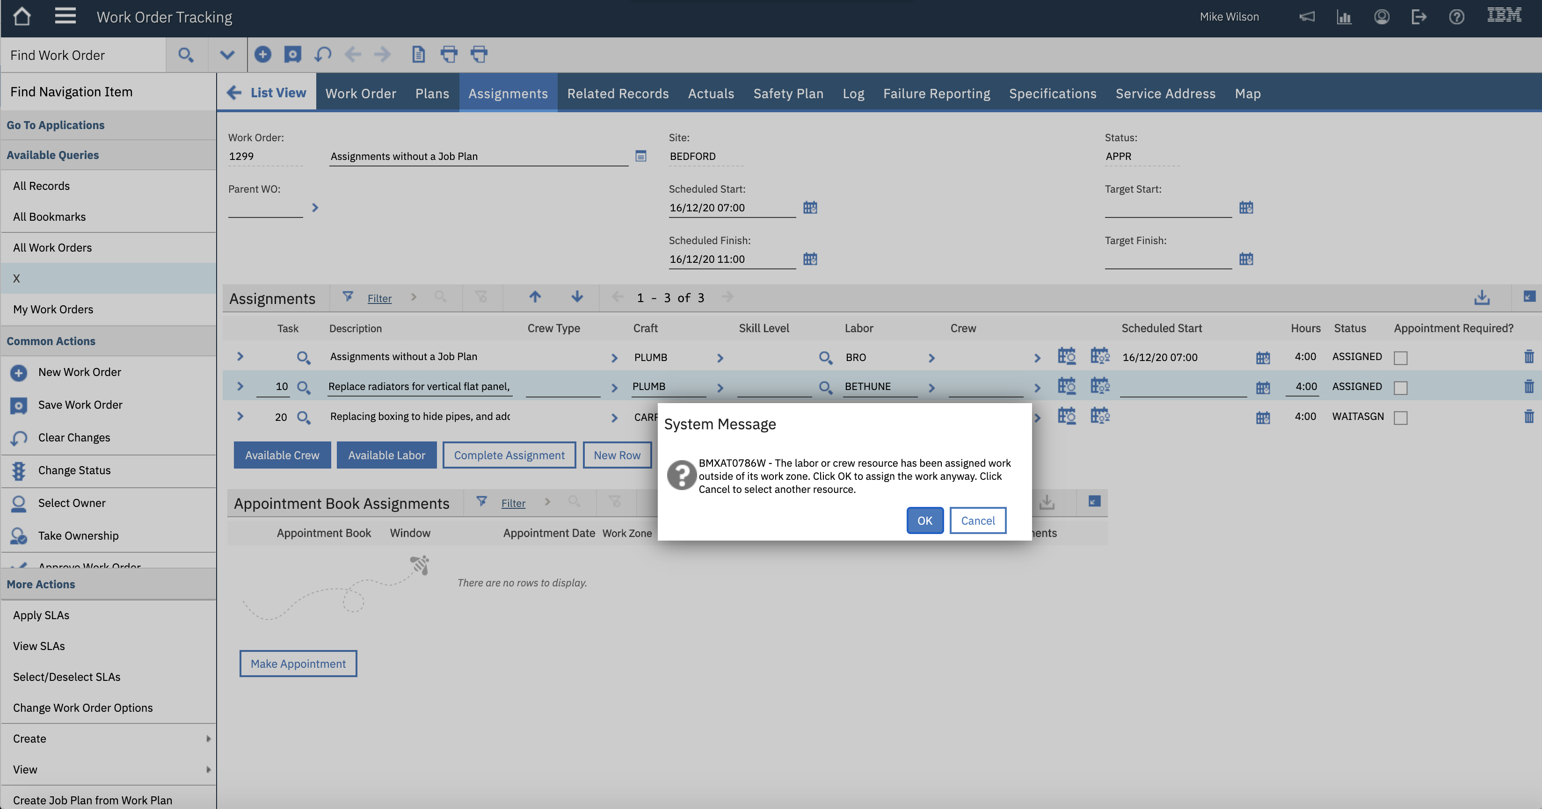
Task: Move assignment down with the down arrow
Action: (x=576, y=297)
